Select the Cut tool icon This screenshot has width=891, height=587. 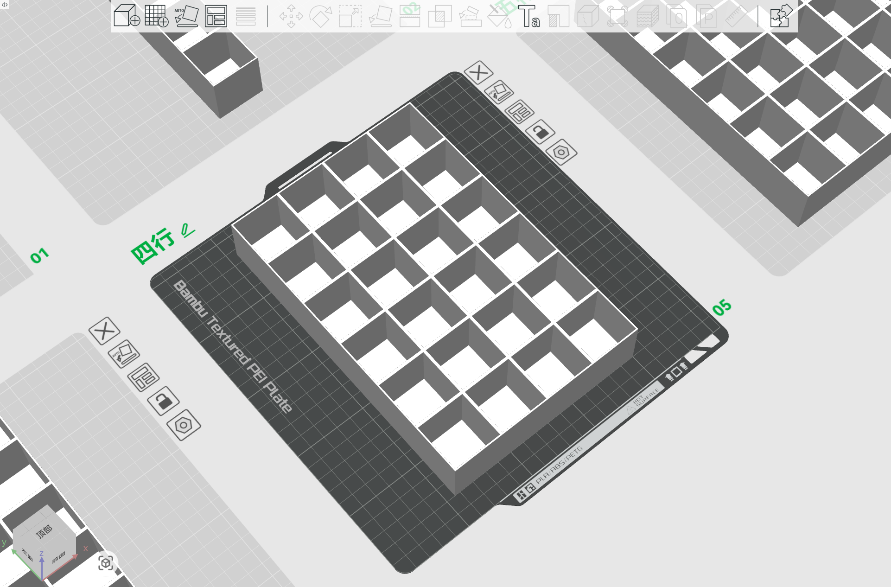click(x=410, y=16)
